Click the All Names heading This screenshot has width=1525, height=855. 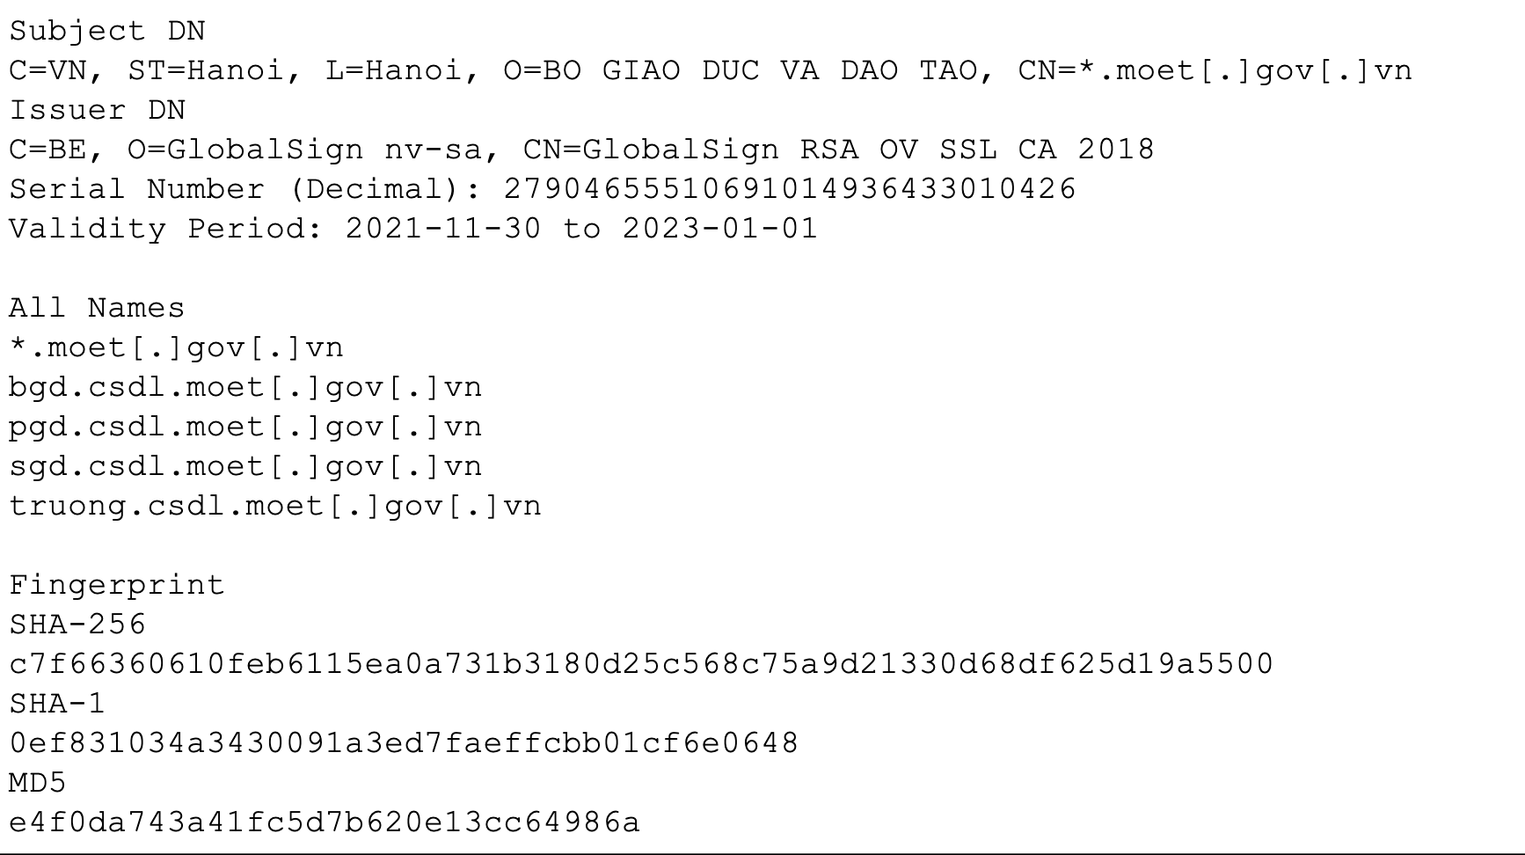(x=98, y=309)
